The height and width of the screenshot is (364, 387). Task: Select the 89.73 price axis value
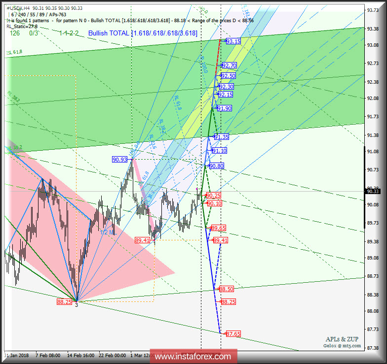click(373, 223)
